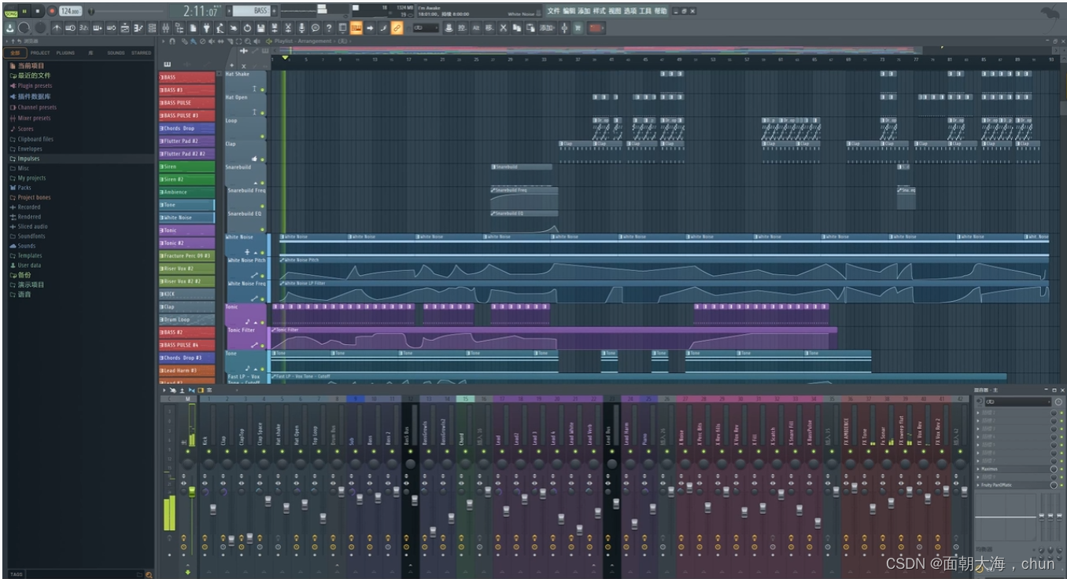Click the search icon at browser bottom

pyautogui.click(x=148, y=574)
